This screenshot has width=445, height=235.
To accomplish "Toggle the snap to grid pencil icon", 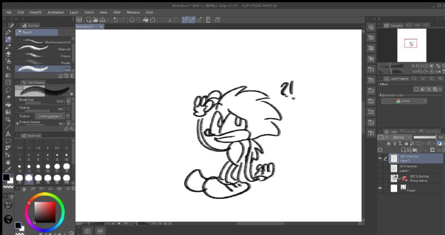I will pyautogui.click(x=200, y=19).
